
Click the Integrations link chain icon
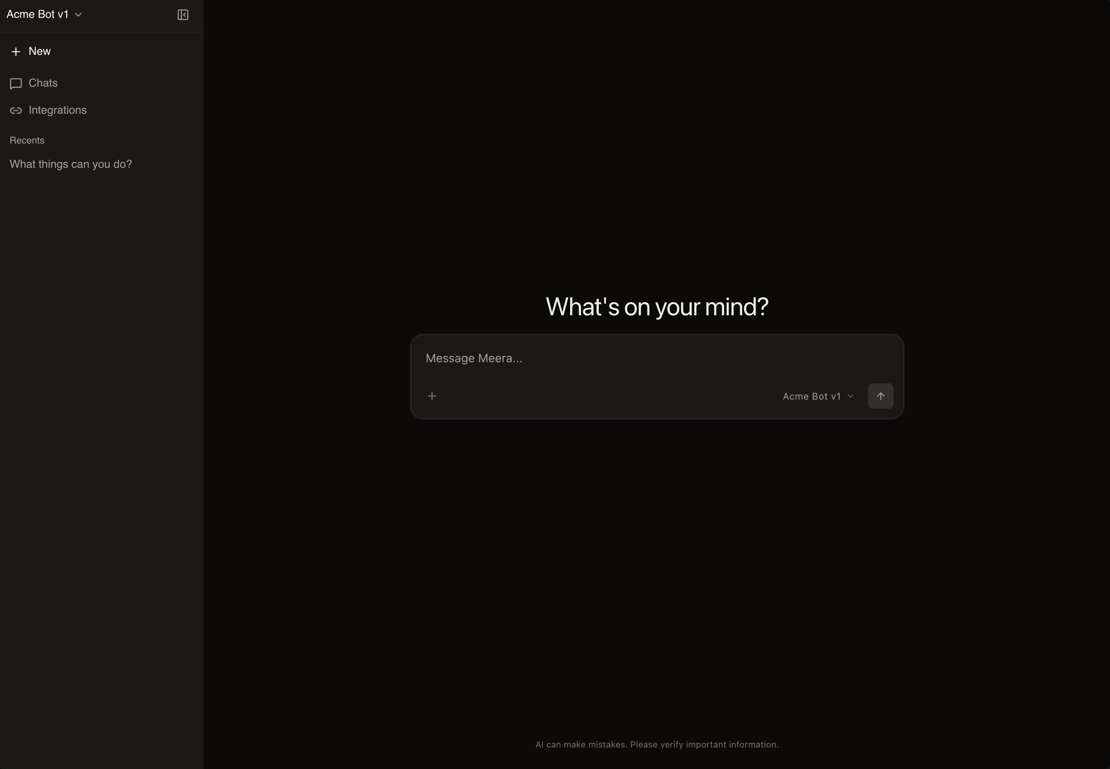click(16, 110)
